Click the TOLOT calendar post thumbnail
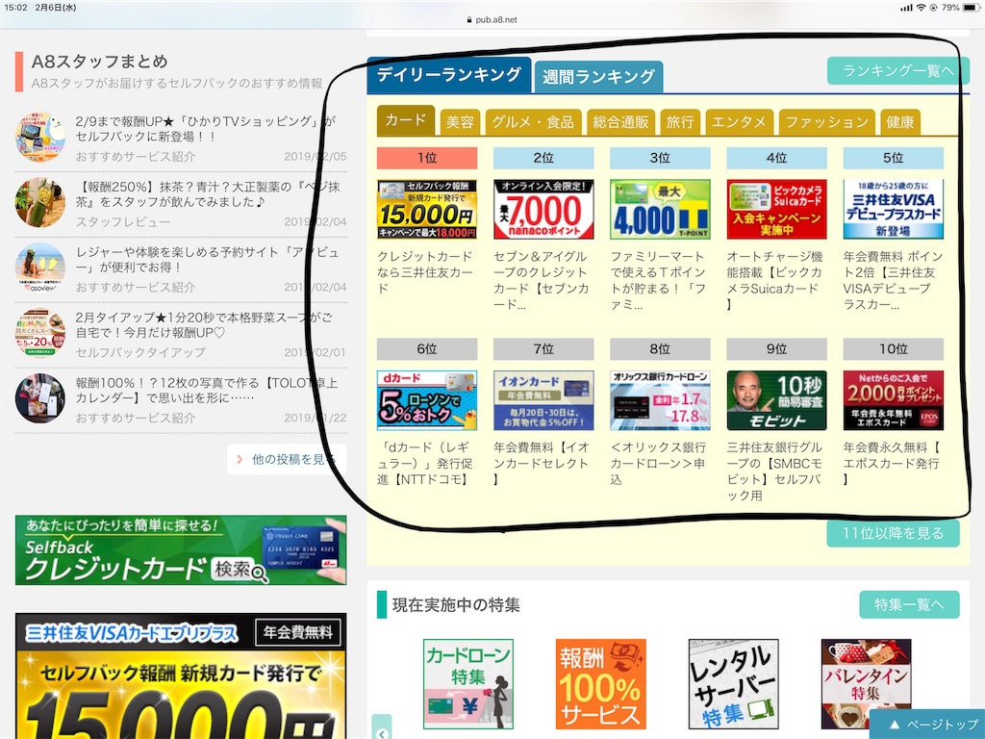 tap(40, 398)
